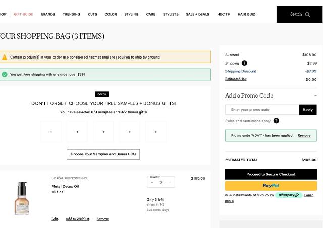Open the Brands menu
Screen dimensions: 323x228
point(48,14)
